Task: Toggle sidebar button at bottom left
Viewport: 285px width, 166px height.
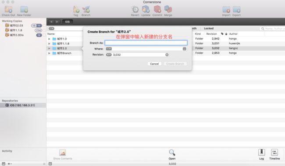Action: (x=4, y=164)
